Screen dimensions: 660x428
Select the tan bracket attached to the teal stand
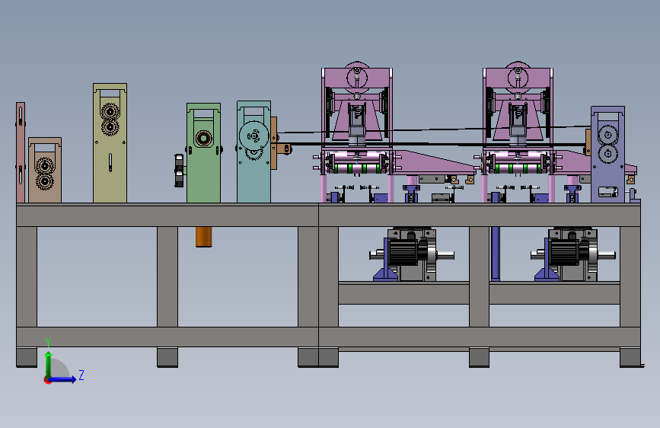[x=279, y=144]
